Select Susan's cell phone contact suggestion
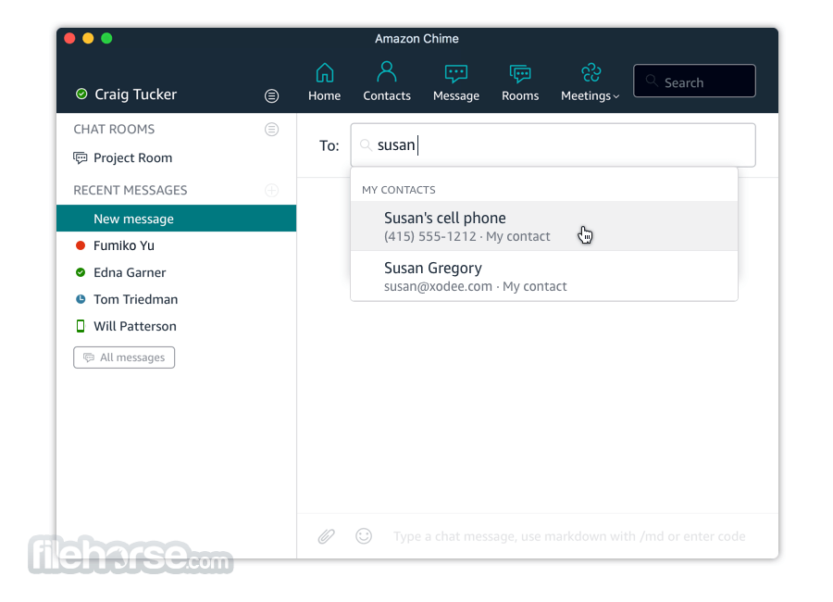The height and width of the screenshot is (602, 833). click(x=544, y=226)
